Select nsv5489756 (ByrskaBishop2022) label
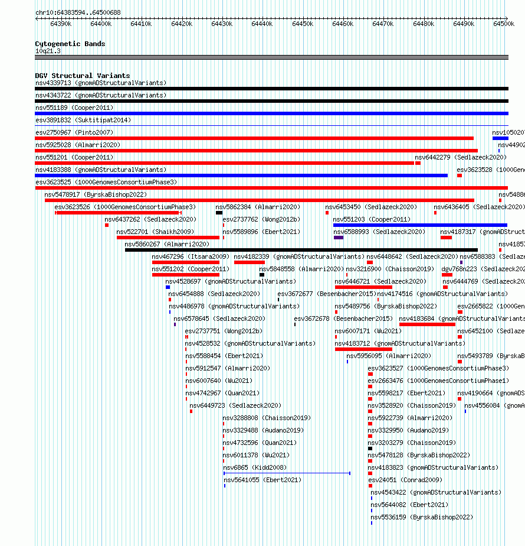 point(386,307)
